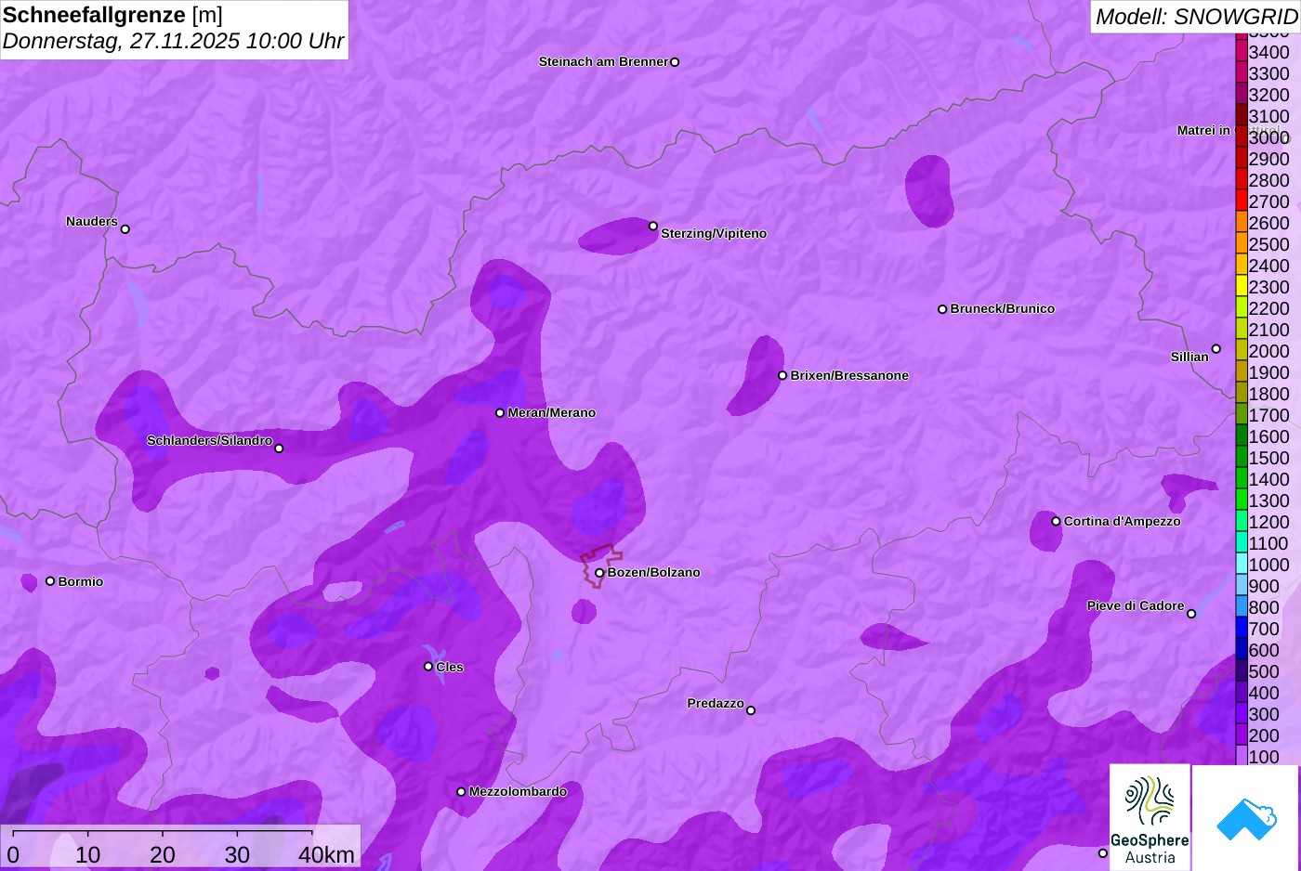Click the 3400 legend value
The height and width of the screenshot is (871, 1301).
click(x=1268, y=52)
